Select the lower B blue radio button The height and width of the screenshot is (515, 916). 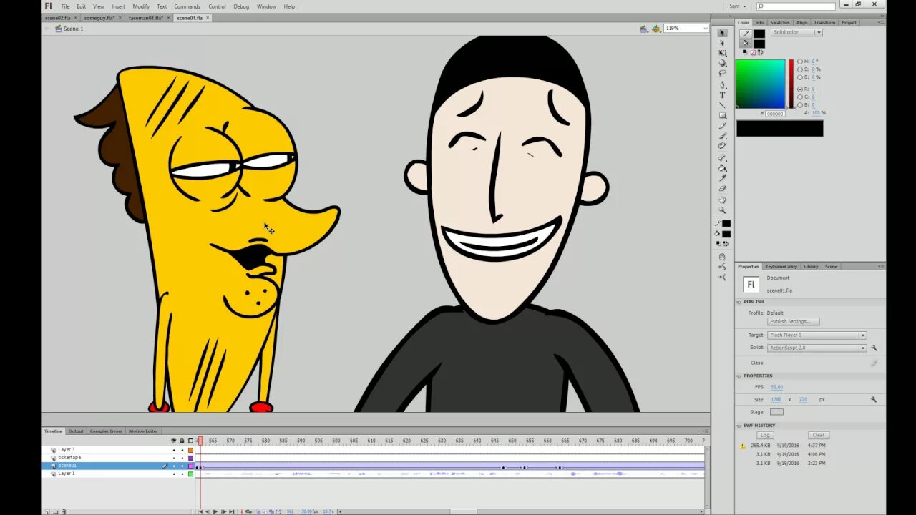click(800, 104)
